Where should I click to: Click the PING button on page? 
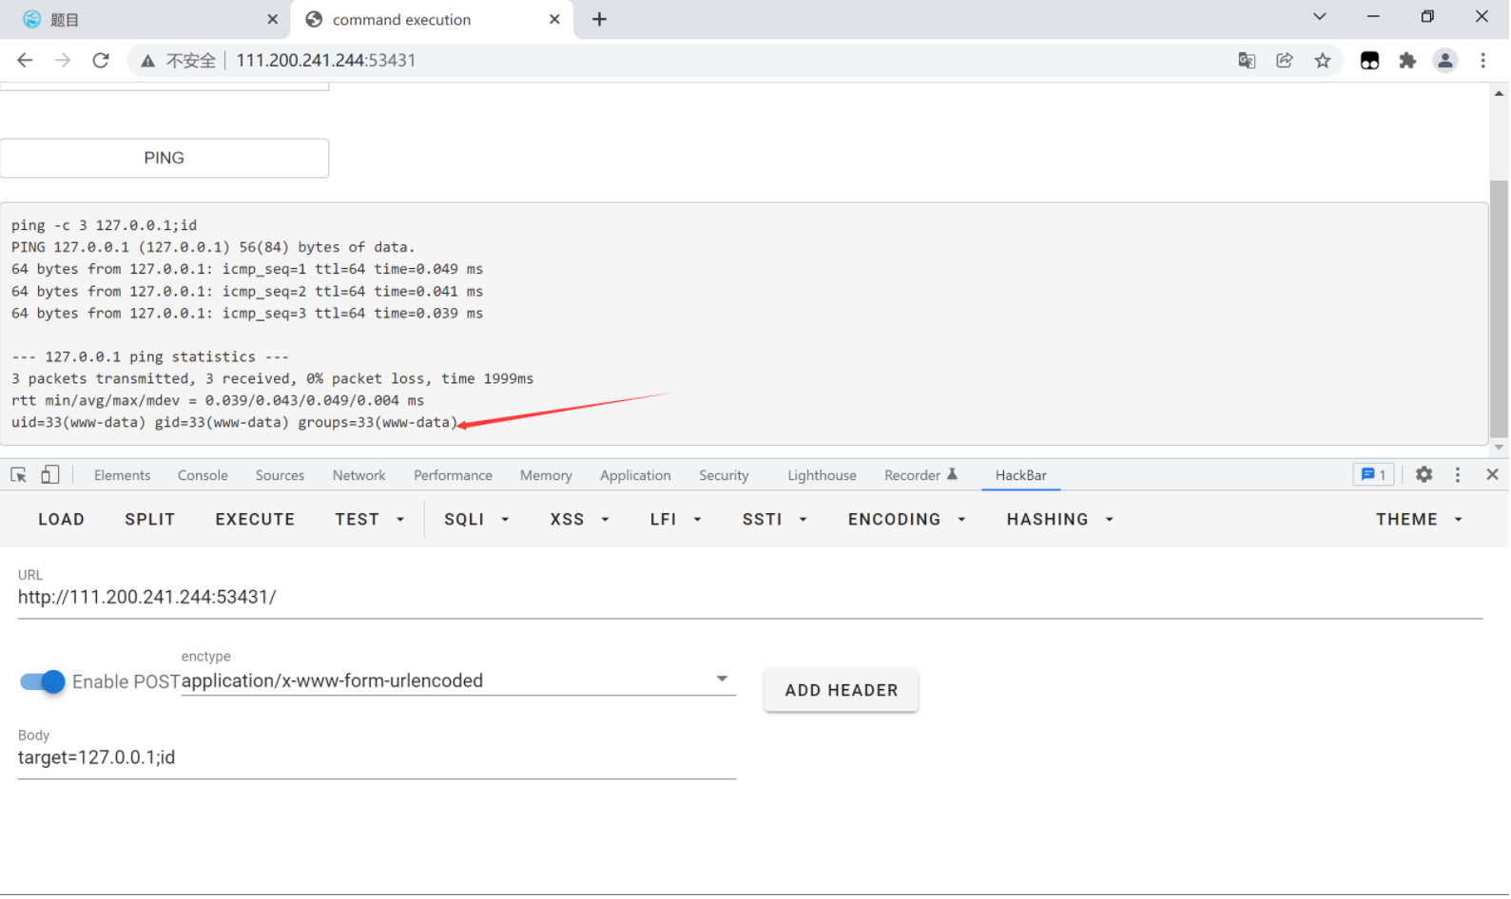165,159
